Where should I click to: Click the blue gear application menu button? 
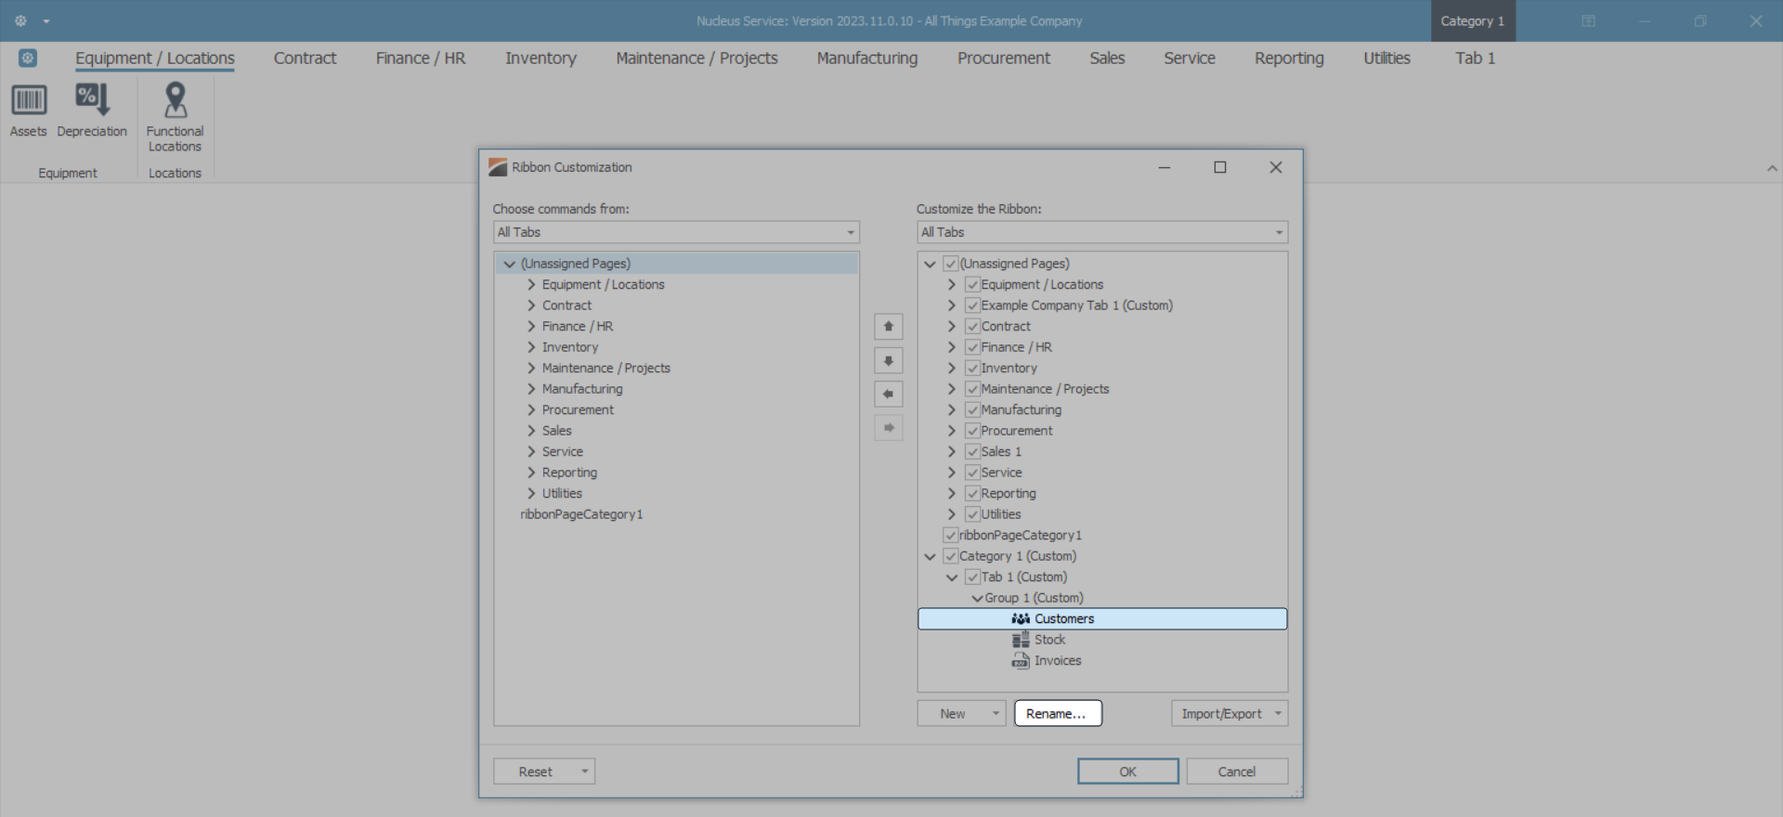[x=28, y=58]
